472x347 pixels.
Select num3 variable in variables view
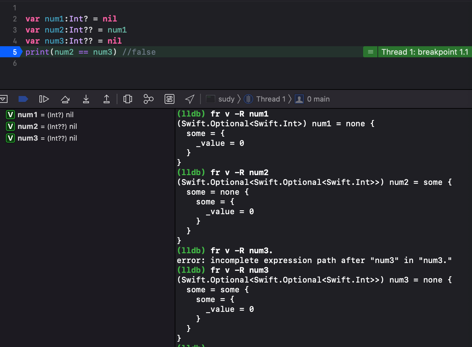[x=28, y=138]
